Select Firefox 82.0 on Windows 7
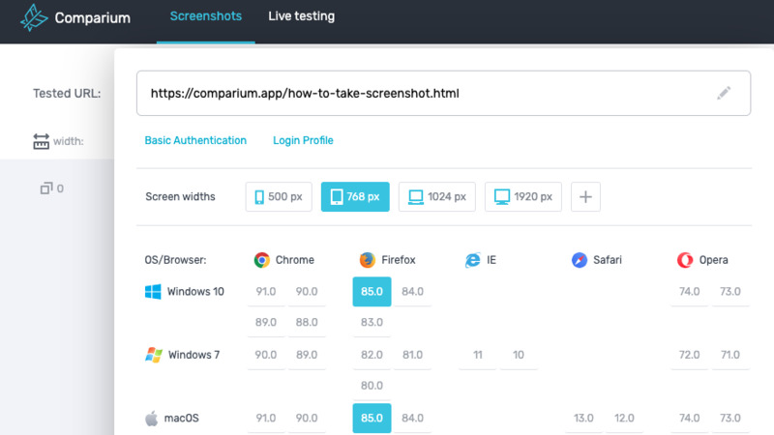774x435 pixels. click(372, 355)
